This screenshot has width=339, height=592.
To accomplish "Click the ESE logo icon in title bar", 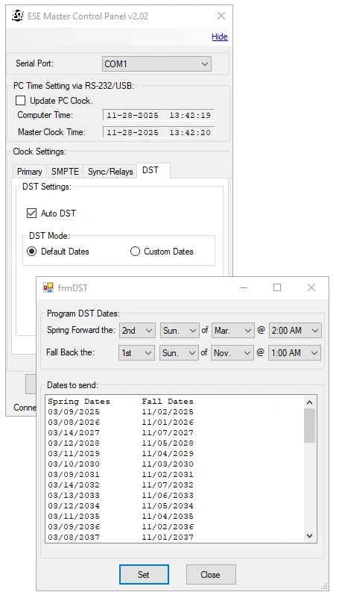I will (x=17, y=16).
